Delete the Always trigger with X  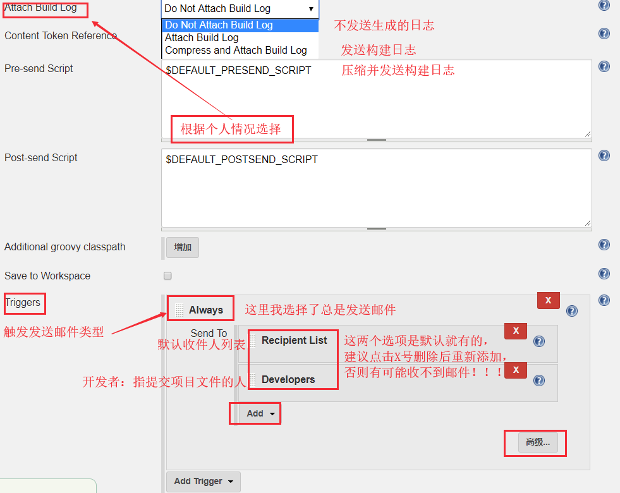pos(549,300)
